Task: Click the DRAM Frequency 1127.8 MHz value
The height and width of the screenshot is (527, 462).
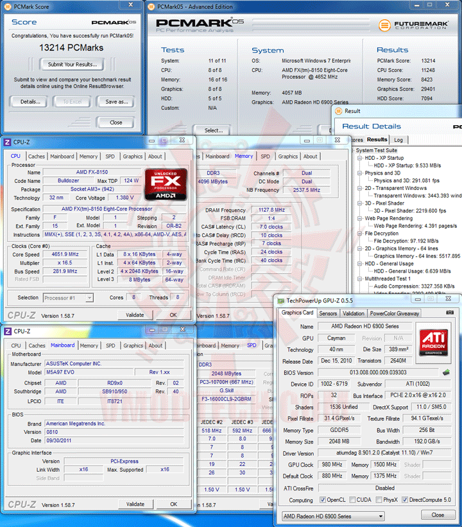Action: 271,210
